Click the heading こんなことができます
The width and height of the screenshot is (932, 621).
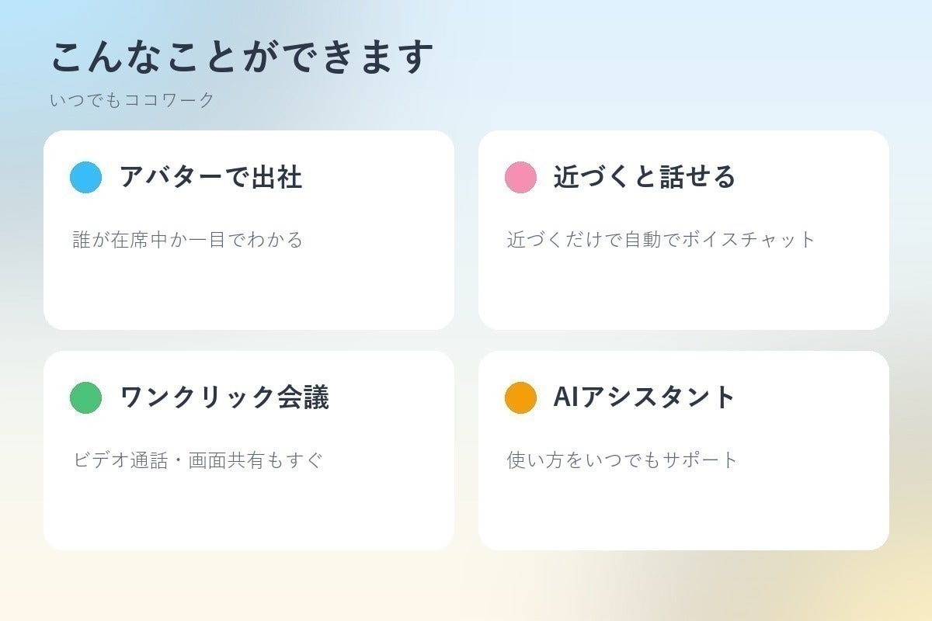242,57
